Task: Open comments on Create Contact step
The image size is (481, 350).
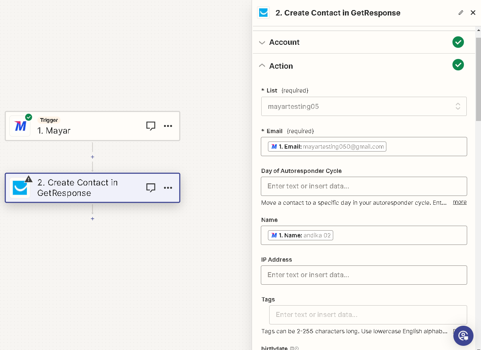Action: 151,188
